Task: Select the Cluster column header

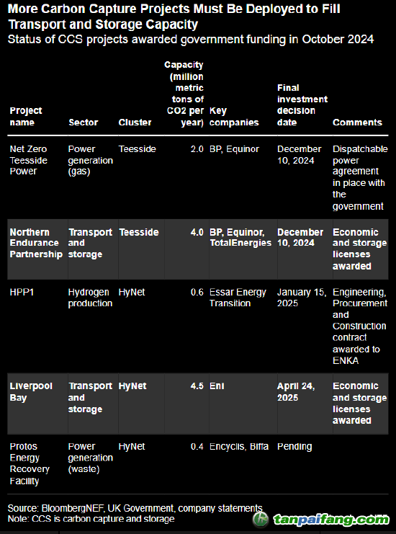Action: (135, 123)
